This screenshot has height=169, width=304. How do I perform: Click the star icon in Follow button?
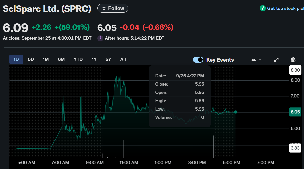[x=104, y=8]
